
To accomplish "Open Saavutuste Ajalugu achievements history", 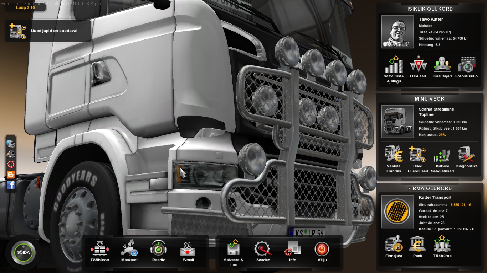I will tap(394, 69).
